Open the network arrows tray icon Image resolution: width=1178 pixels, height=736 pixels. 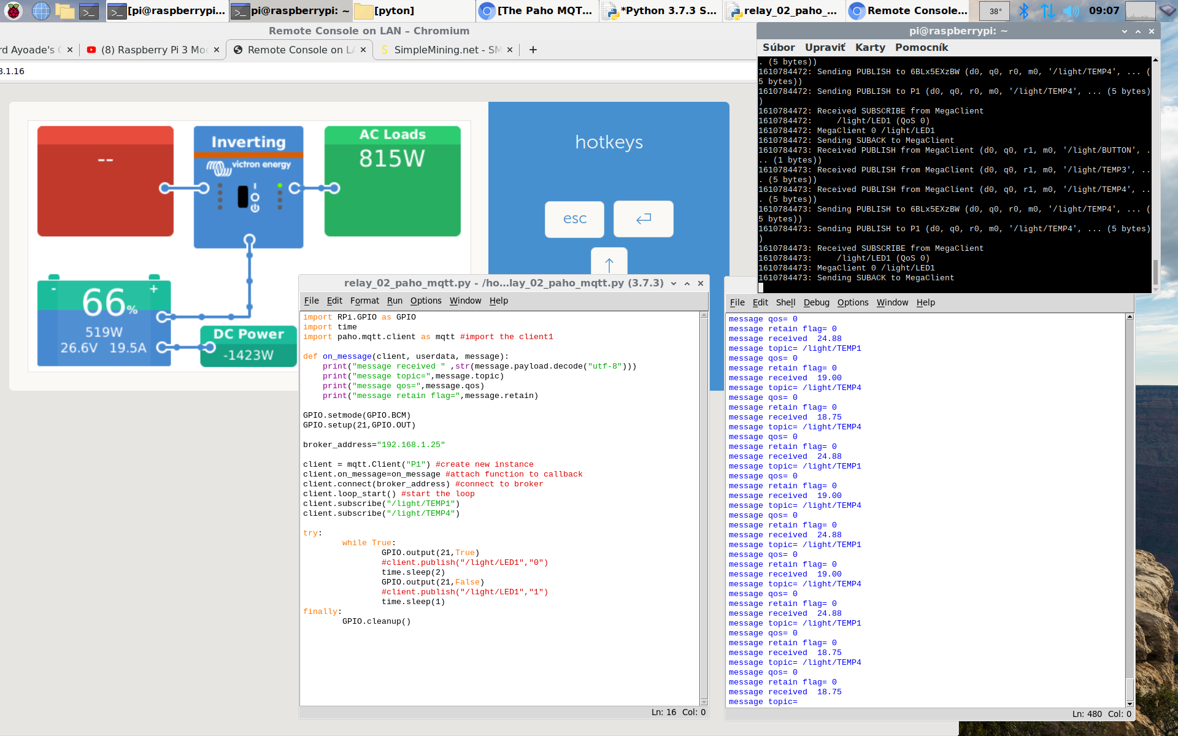coord(1047,10)
